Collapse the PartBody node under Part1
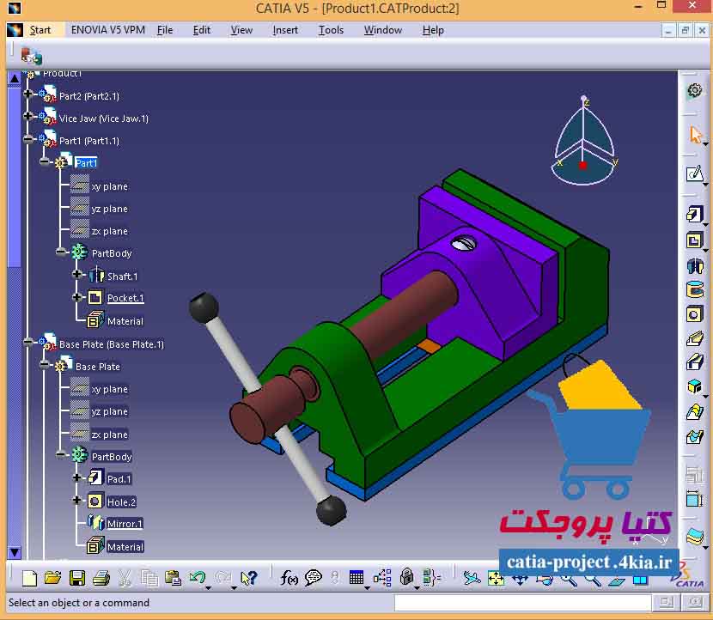The height and width of the screenshot is (620, 713). click(61, 252)
